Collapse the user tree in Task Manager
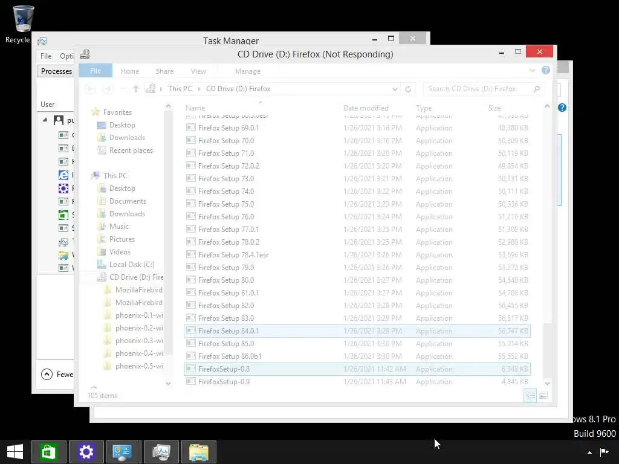Image resolution: width=619 pixels, height=464 pixels. click(x=45, y=120)
